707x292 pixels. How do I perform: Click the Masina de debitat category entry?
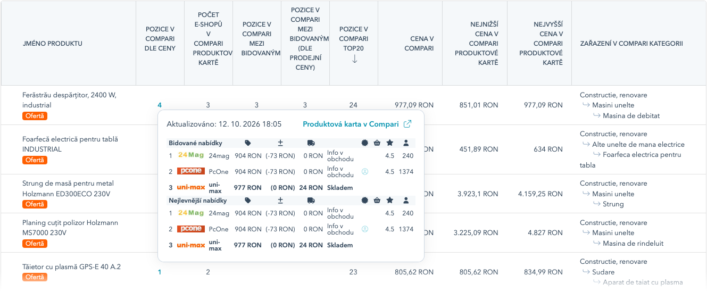(x=631, y=115)
